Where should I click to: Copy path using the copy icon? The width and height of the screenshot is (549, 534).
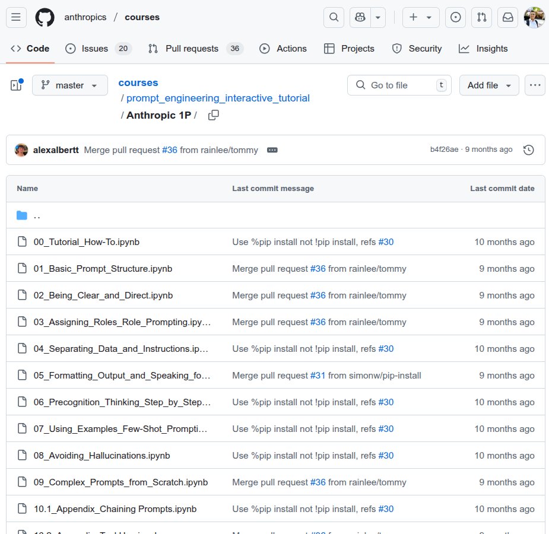(214, 115)
